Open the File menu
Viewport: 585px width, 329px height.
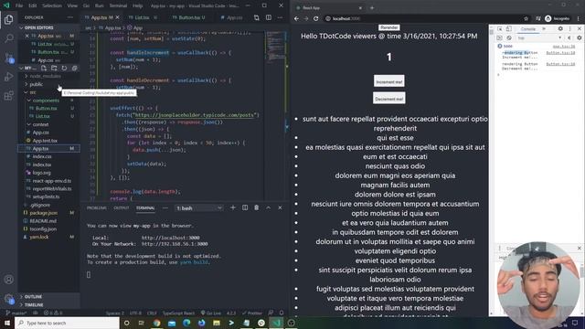click(x=19, y=5)
